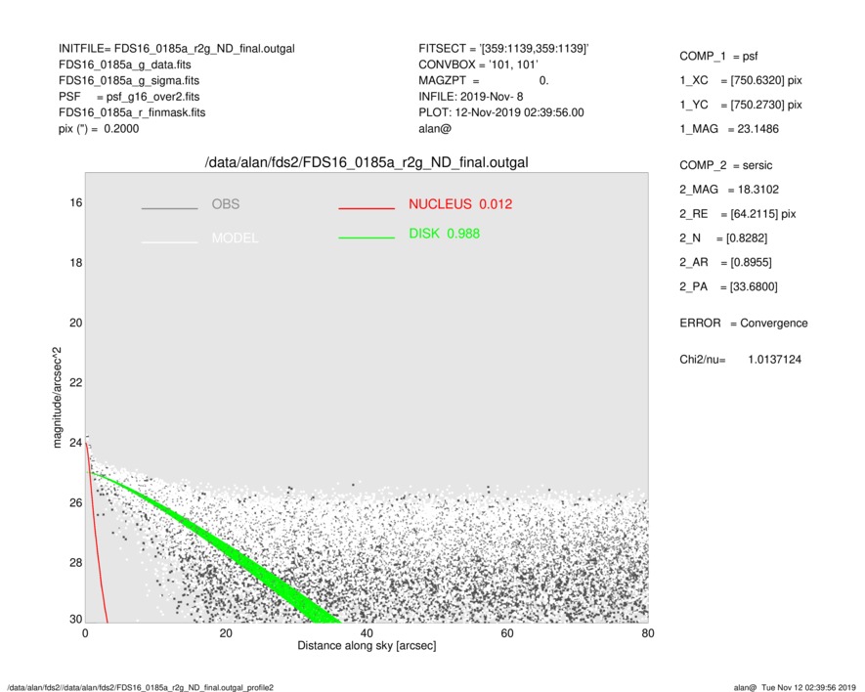Click the x-axis tick label 20
The width and height of the screenshot is (865, 692).
pyautogui.click(x=226, y=633)
